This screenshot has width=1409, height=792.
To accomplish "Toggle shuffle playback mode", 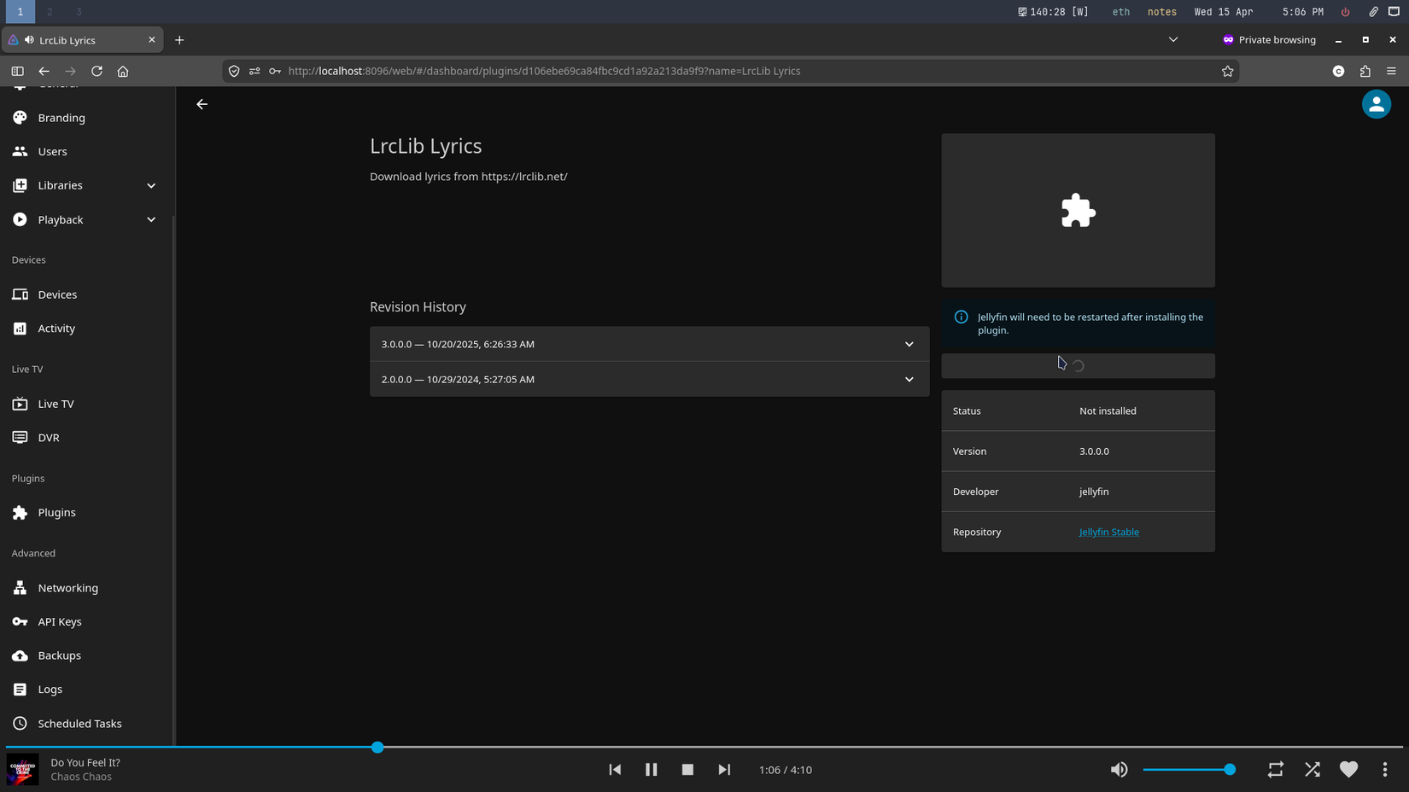I will click(x=1312, y=769).
